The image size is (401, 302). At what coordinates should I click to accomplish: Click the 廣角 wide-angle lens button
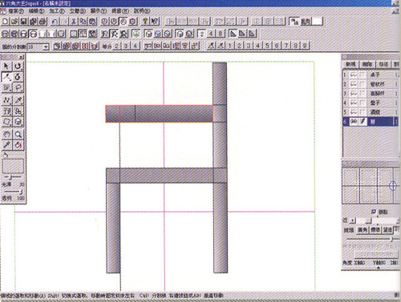363,230
